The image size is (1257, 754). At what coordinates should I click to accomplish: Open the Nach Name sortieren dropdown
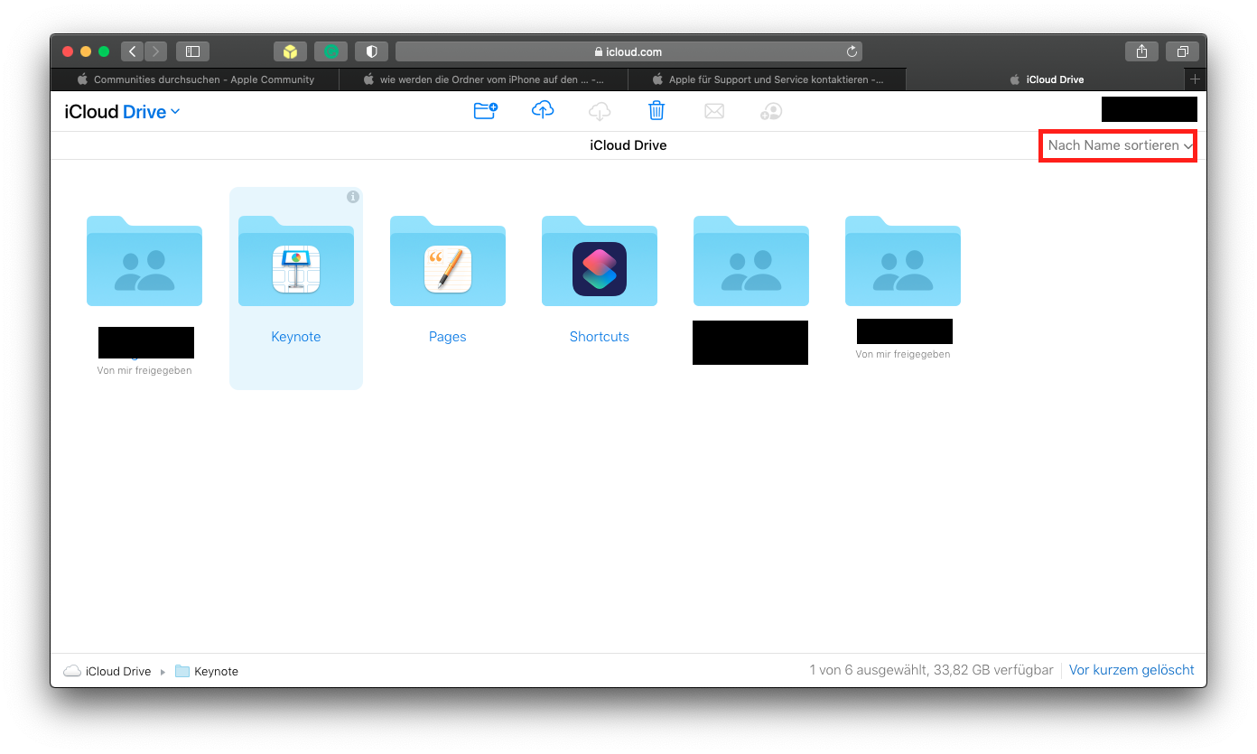pyautogui.click(x=1120, y=145)
